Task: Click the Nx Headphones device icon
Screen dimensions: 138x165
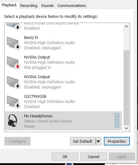Action: pyautogui.click(x=13, y=120)
